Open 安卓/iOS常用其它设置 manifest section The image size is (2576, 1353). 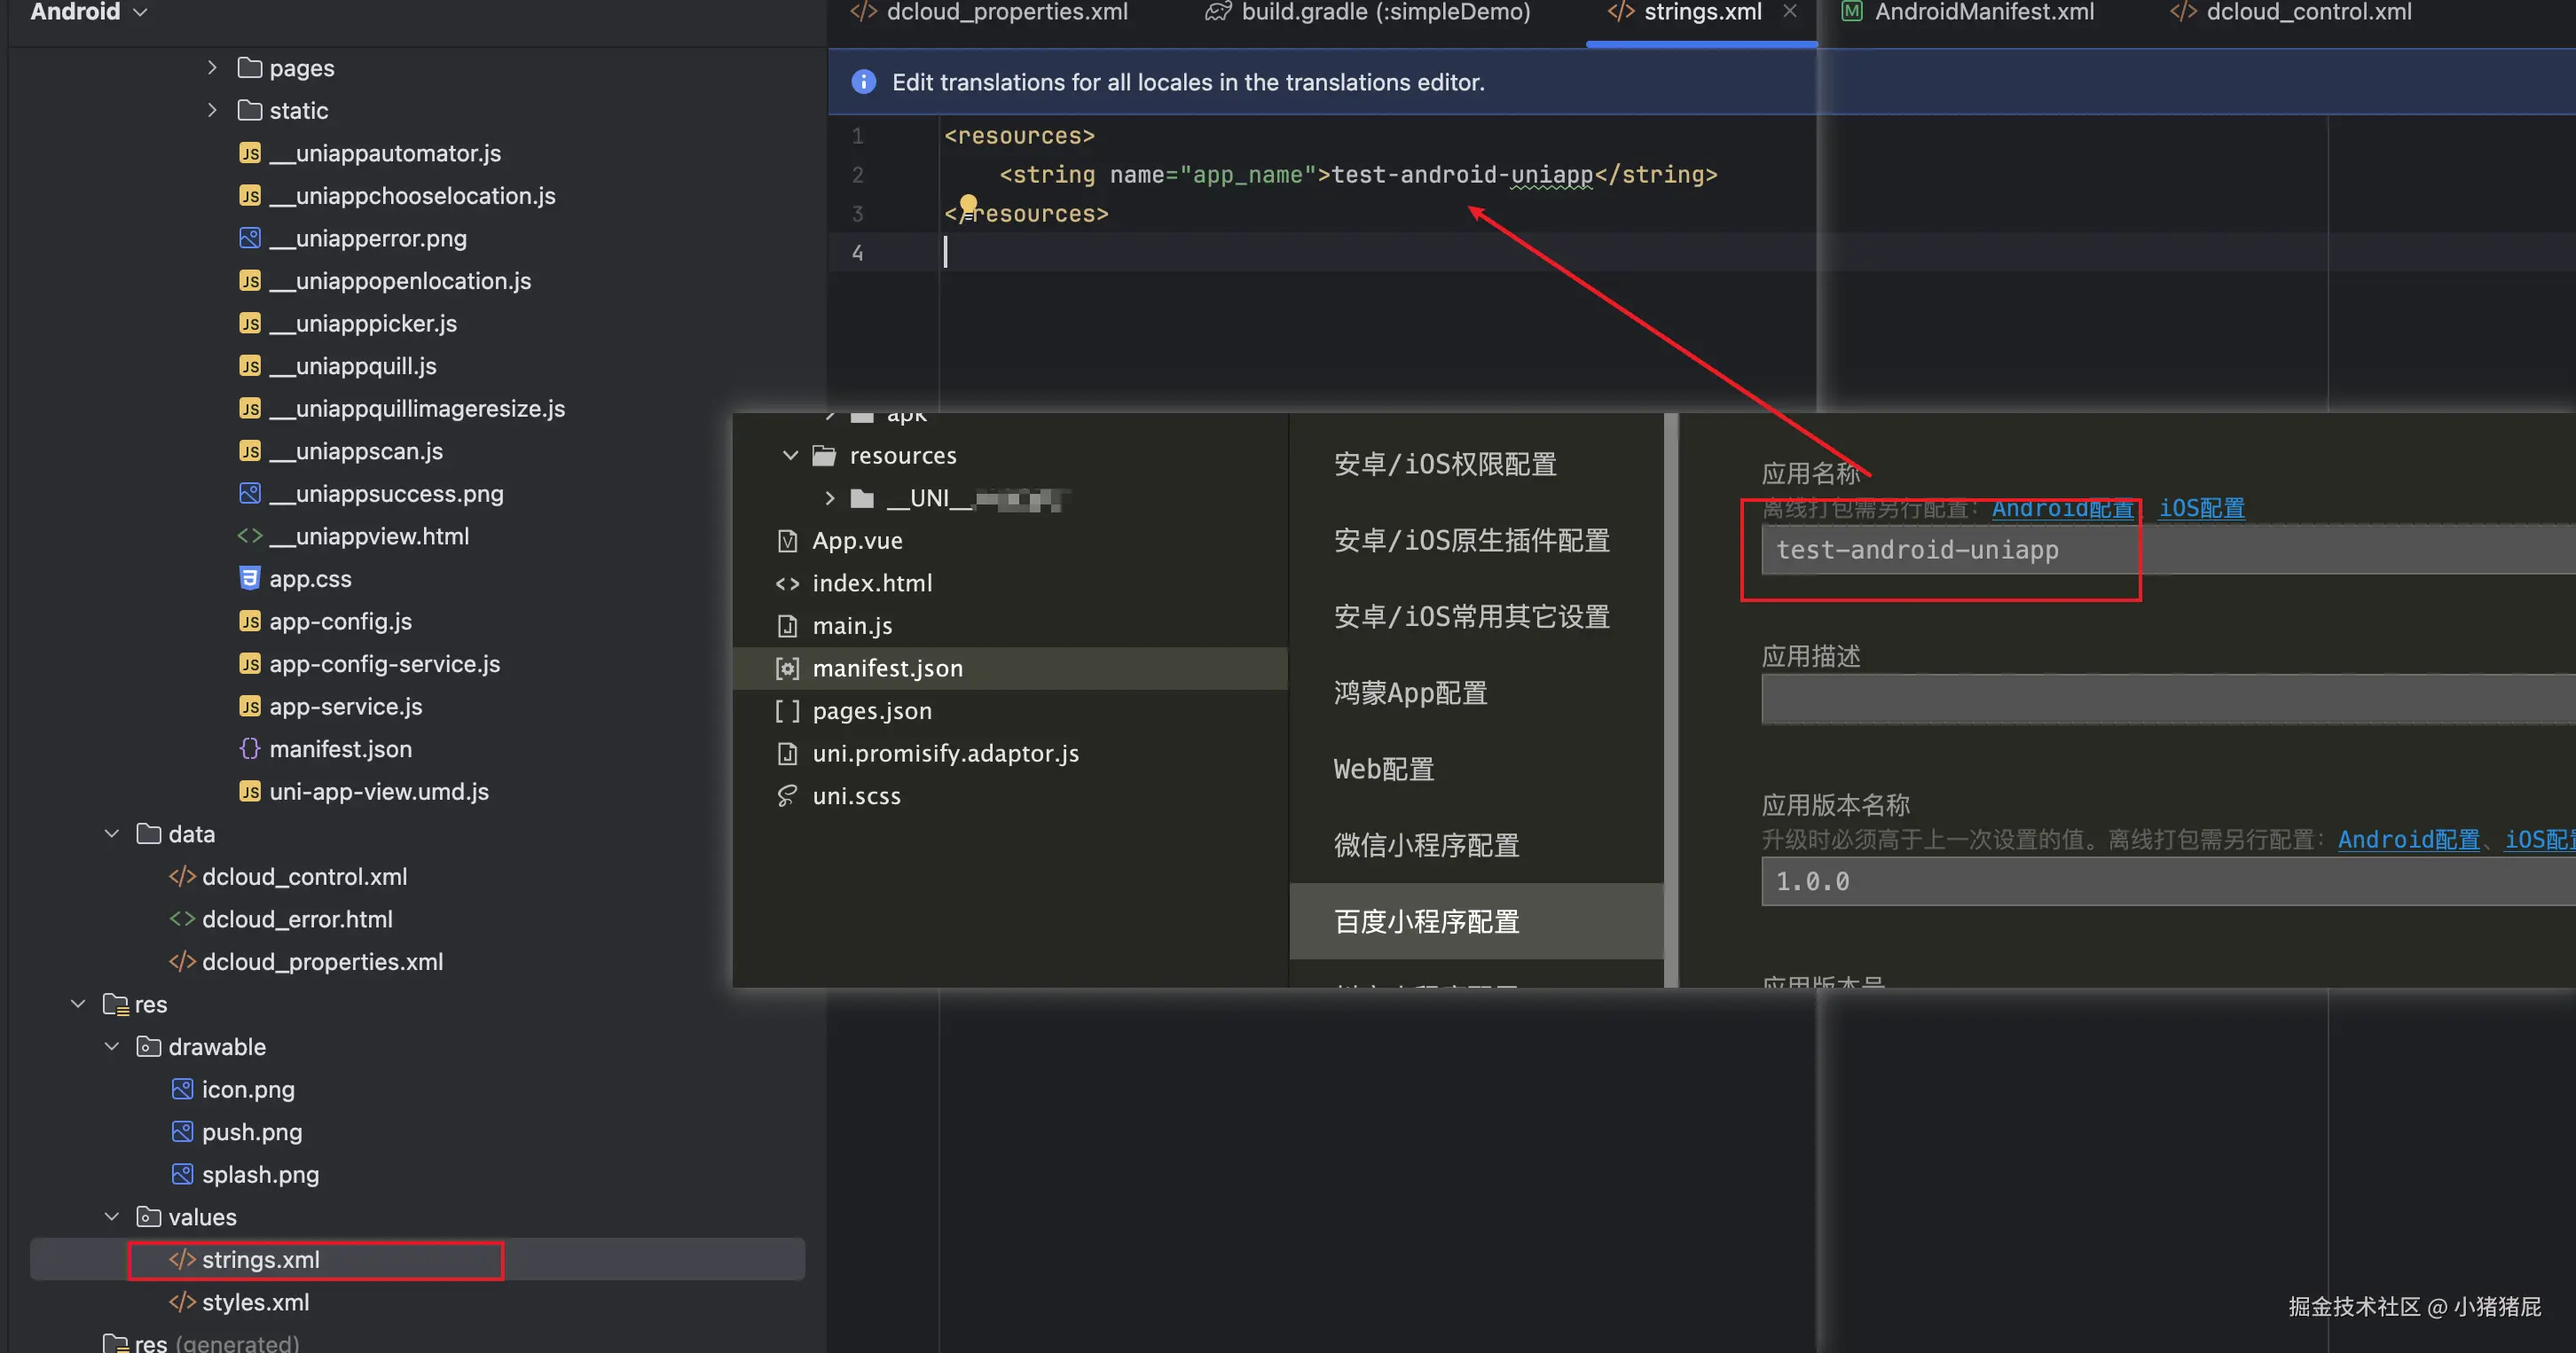tap(1472, 616)
